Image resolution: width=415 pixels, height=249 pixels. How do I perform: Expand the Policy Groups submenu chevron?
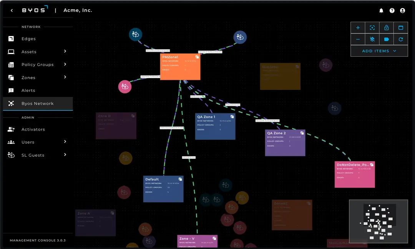[65, 64]
